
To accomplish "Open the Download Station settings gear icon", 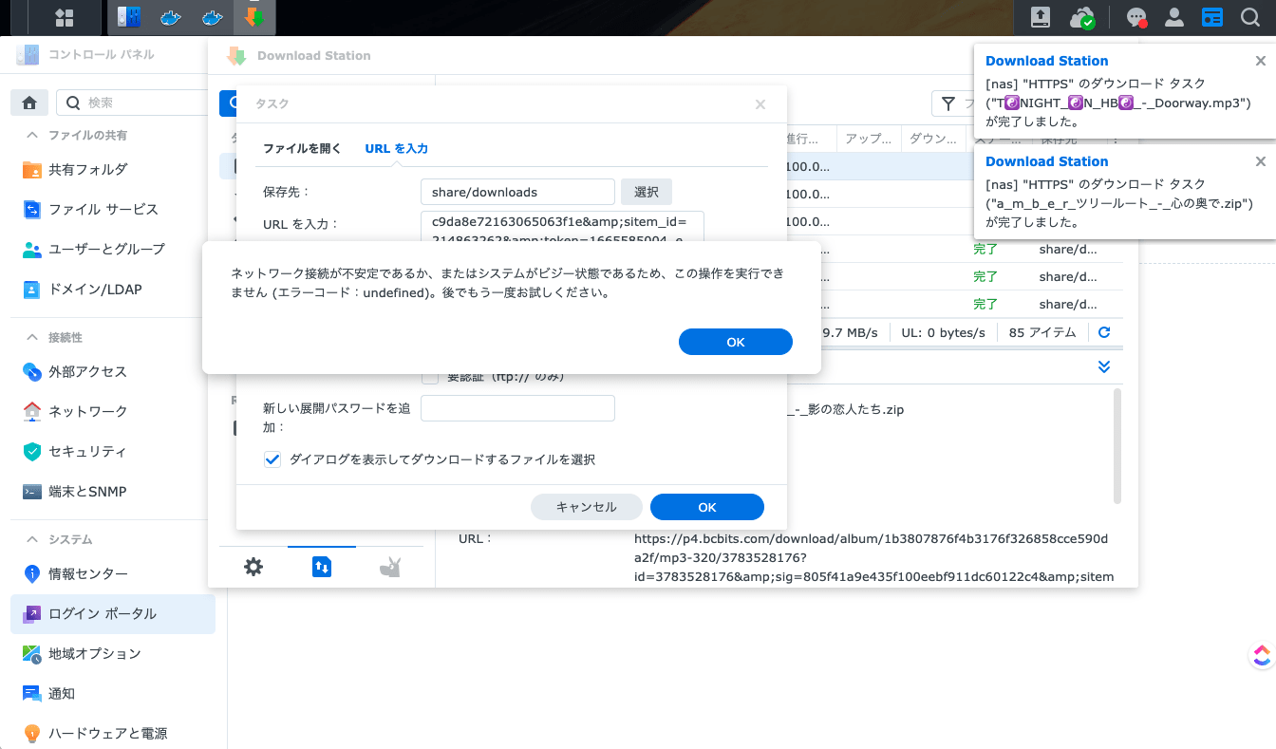I will click(253, 566).
